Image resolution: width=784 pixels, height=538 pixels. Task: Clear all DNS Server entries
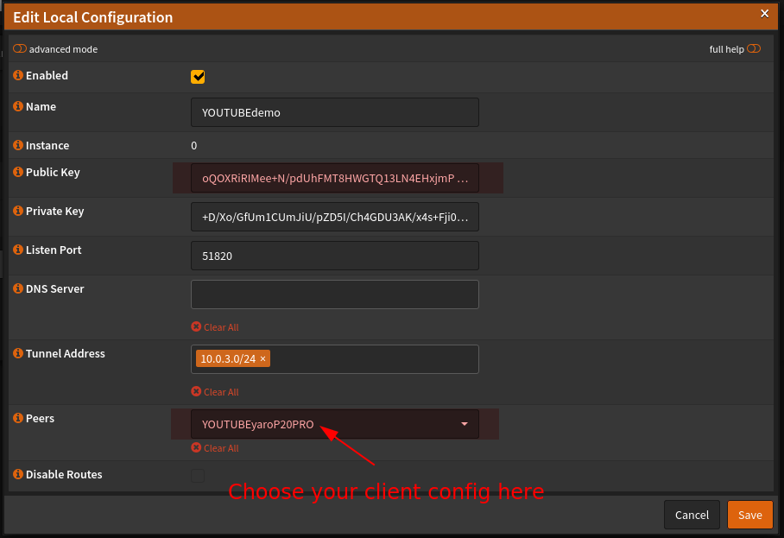pos(215,327)
